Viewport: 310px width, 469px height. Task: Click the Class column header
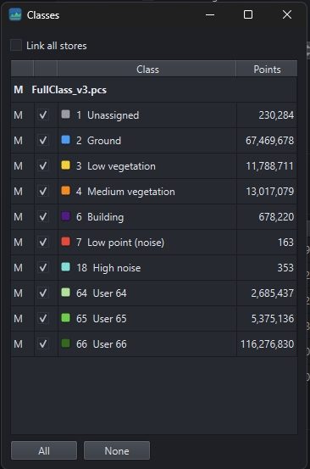tap(147, 69)
